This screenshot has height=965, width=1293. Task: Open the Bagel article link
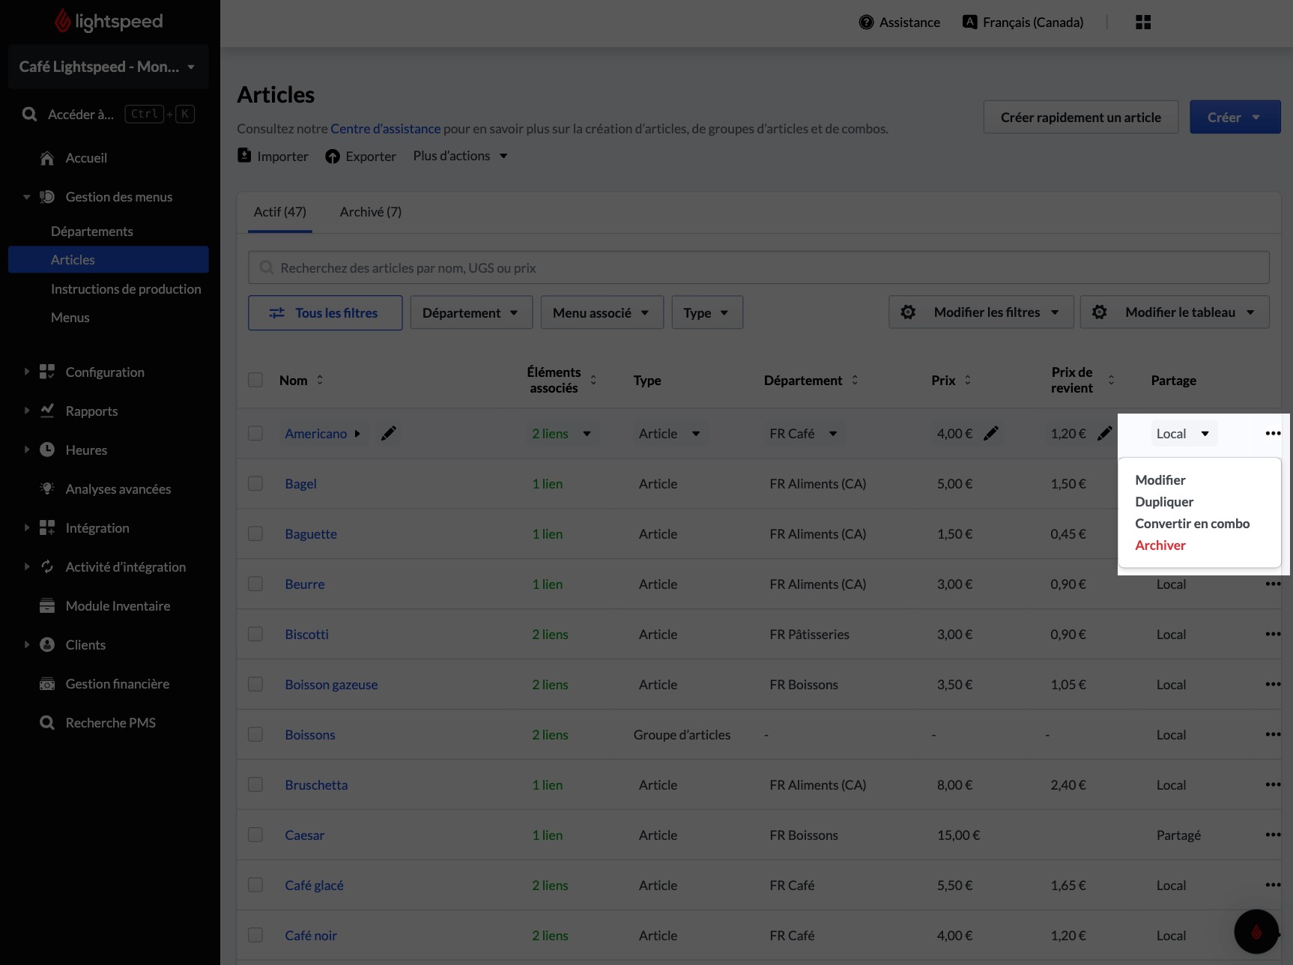pyautogui.click(x=300, y=483)
